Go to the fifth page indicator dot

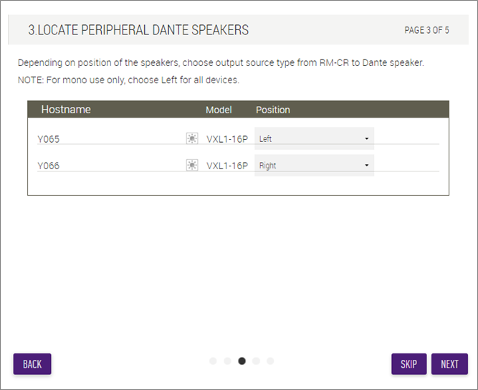click(270, 361)
